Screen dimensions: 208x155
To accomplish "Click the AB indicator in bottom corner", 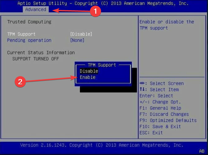I will (x=202, y=151).
